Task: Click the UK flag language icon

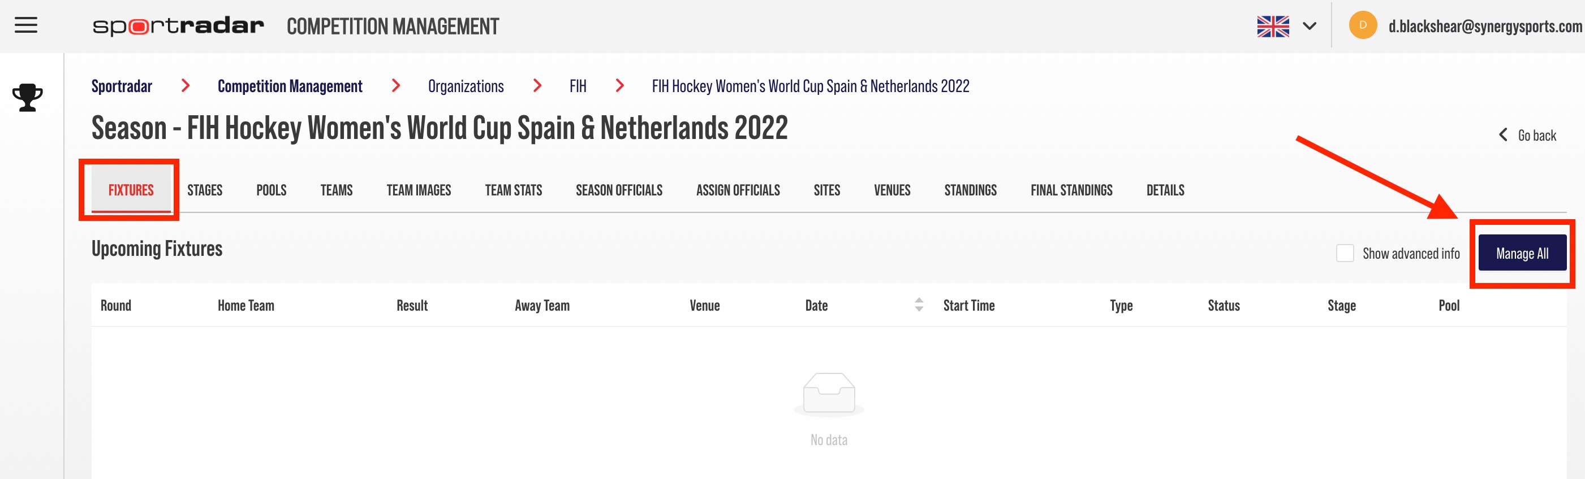Action: (x=1272, y=26)
